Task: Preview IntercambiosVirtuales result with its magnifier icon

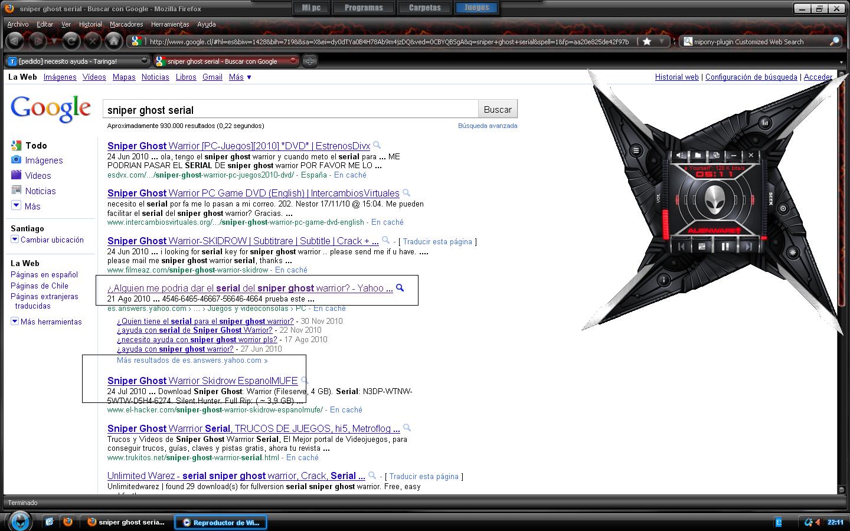Action: 406,192
